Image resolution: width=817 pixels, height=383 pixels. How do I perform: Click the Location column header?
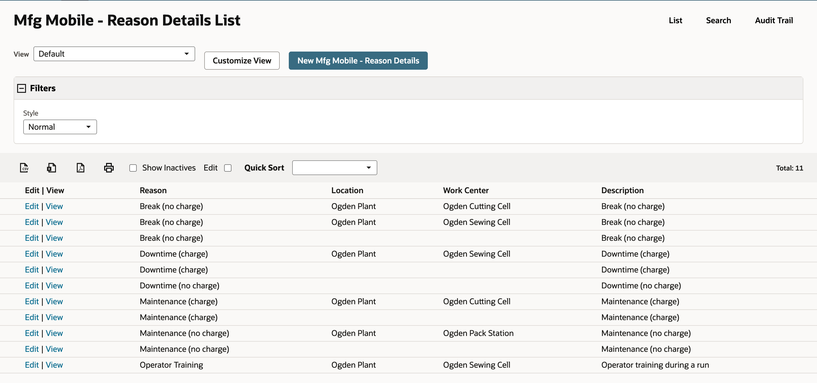[347, 190]
